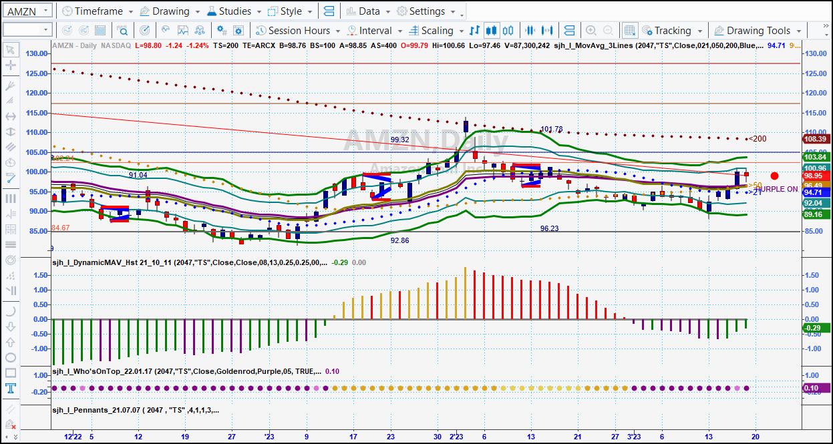
Task: Click the gear in window icon
Action: pyautogui.click(x=239, y=31)
